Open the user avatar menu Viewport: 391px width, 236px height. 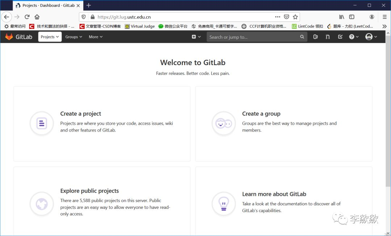(371, 37)
